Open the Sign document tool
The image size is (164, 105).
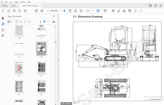pyautogui.click(x=124, y=11)
